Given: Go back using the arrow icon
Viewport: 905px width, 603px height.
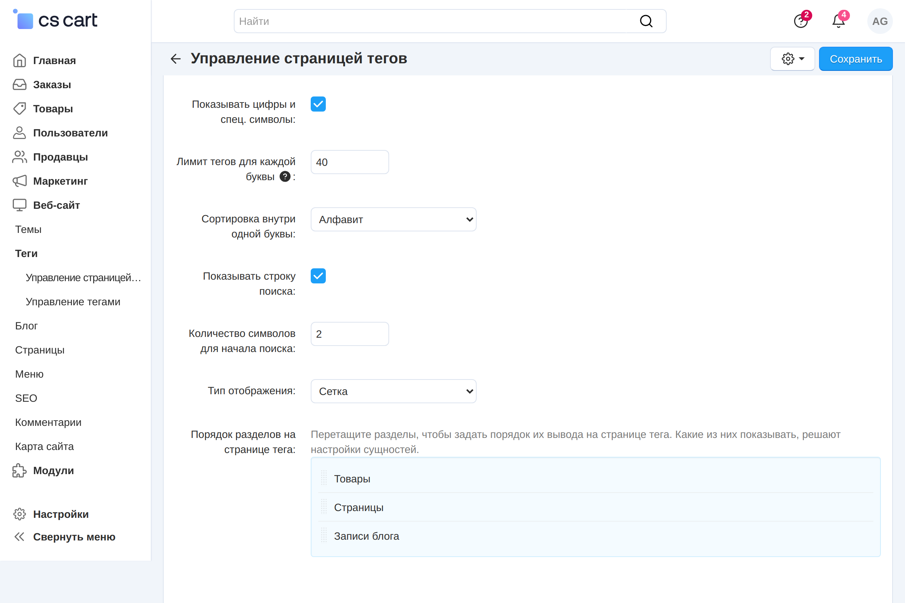Looking at the screenshot, I should [x=175, y=58].
